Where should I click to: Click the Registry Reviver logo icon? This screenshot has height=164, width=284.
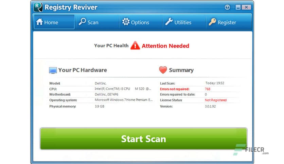click(38, 7)
